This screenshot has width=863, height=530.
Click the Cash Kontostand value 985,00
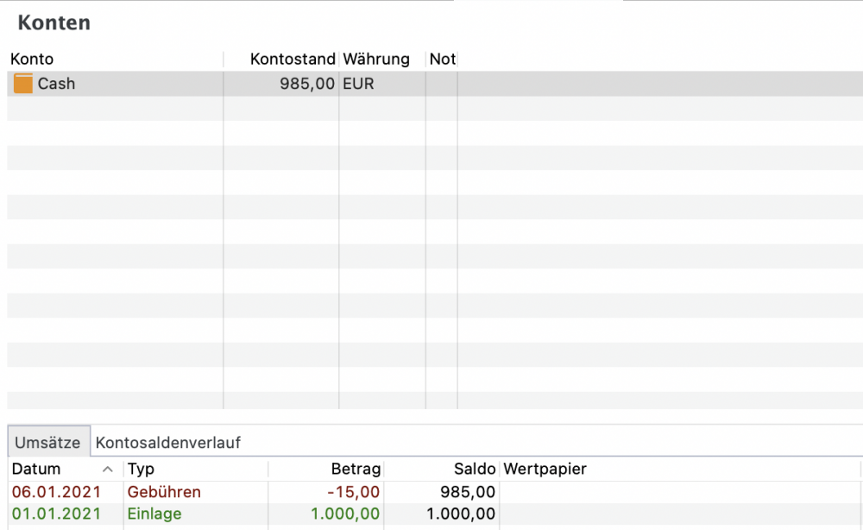coord(307,84)
